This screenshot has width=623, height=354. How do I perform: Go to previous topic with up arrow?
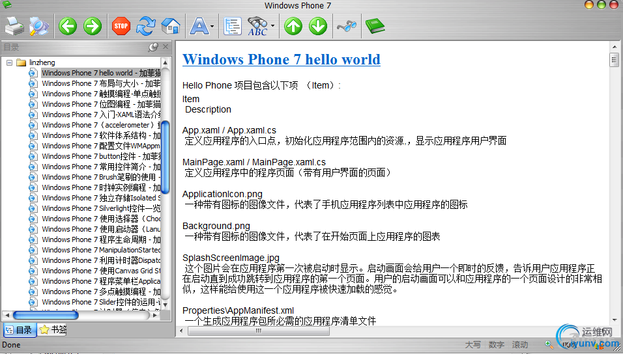click(x=293, y=26)
